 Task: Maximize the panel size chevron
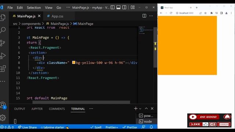point(146,109)
